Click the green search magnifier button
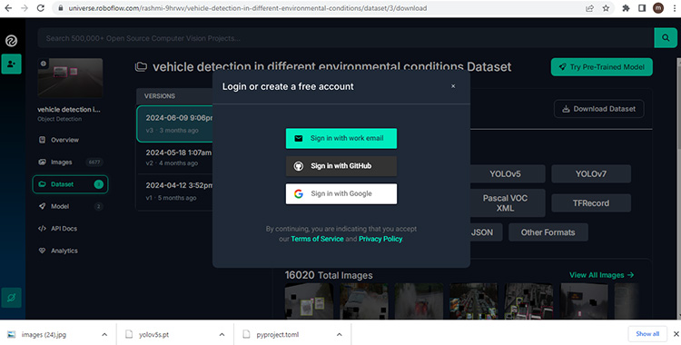 pos(666,38)
